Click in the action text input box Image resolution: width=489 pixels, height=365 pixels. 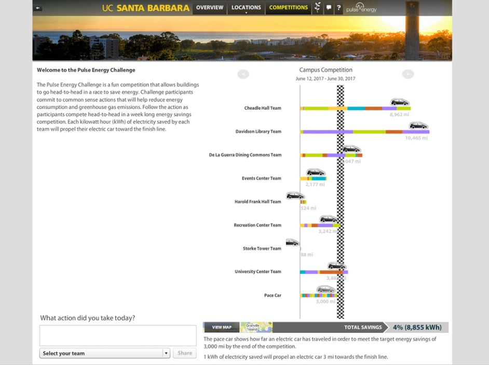pos(118,335)
